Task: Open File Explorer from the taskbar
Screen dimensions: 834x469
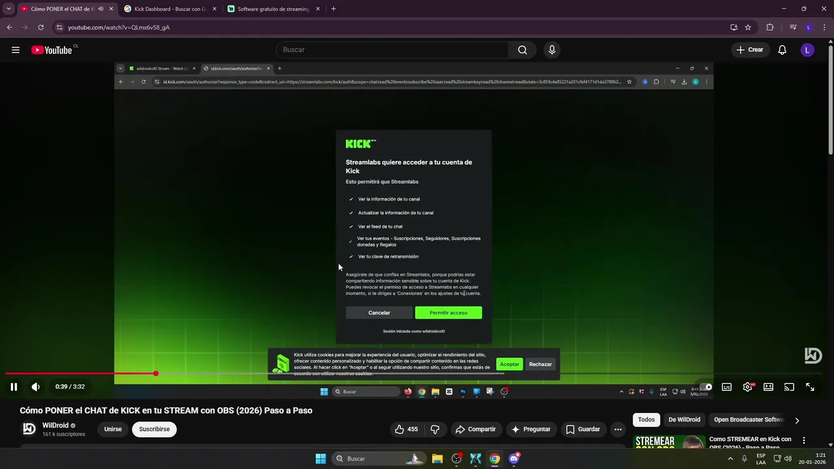Action: (437, 459)
